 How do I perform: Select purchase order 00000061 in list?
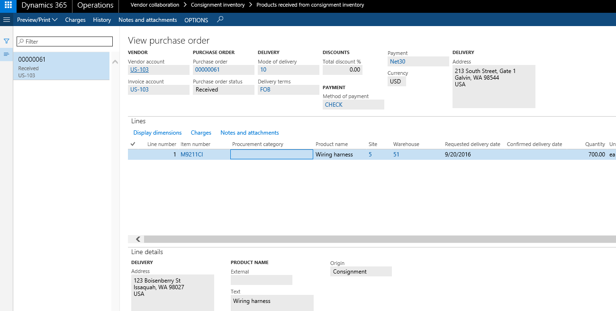[61, 66]
